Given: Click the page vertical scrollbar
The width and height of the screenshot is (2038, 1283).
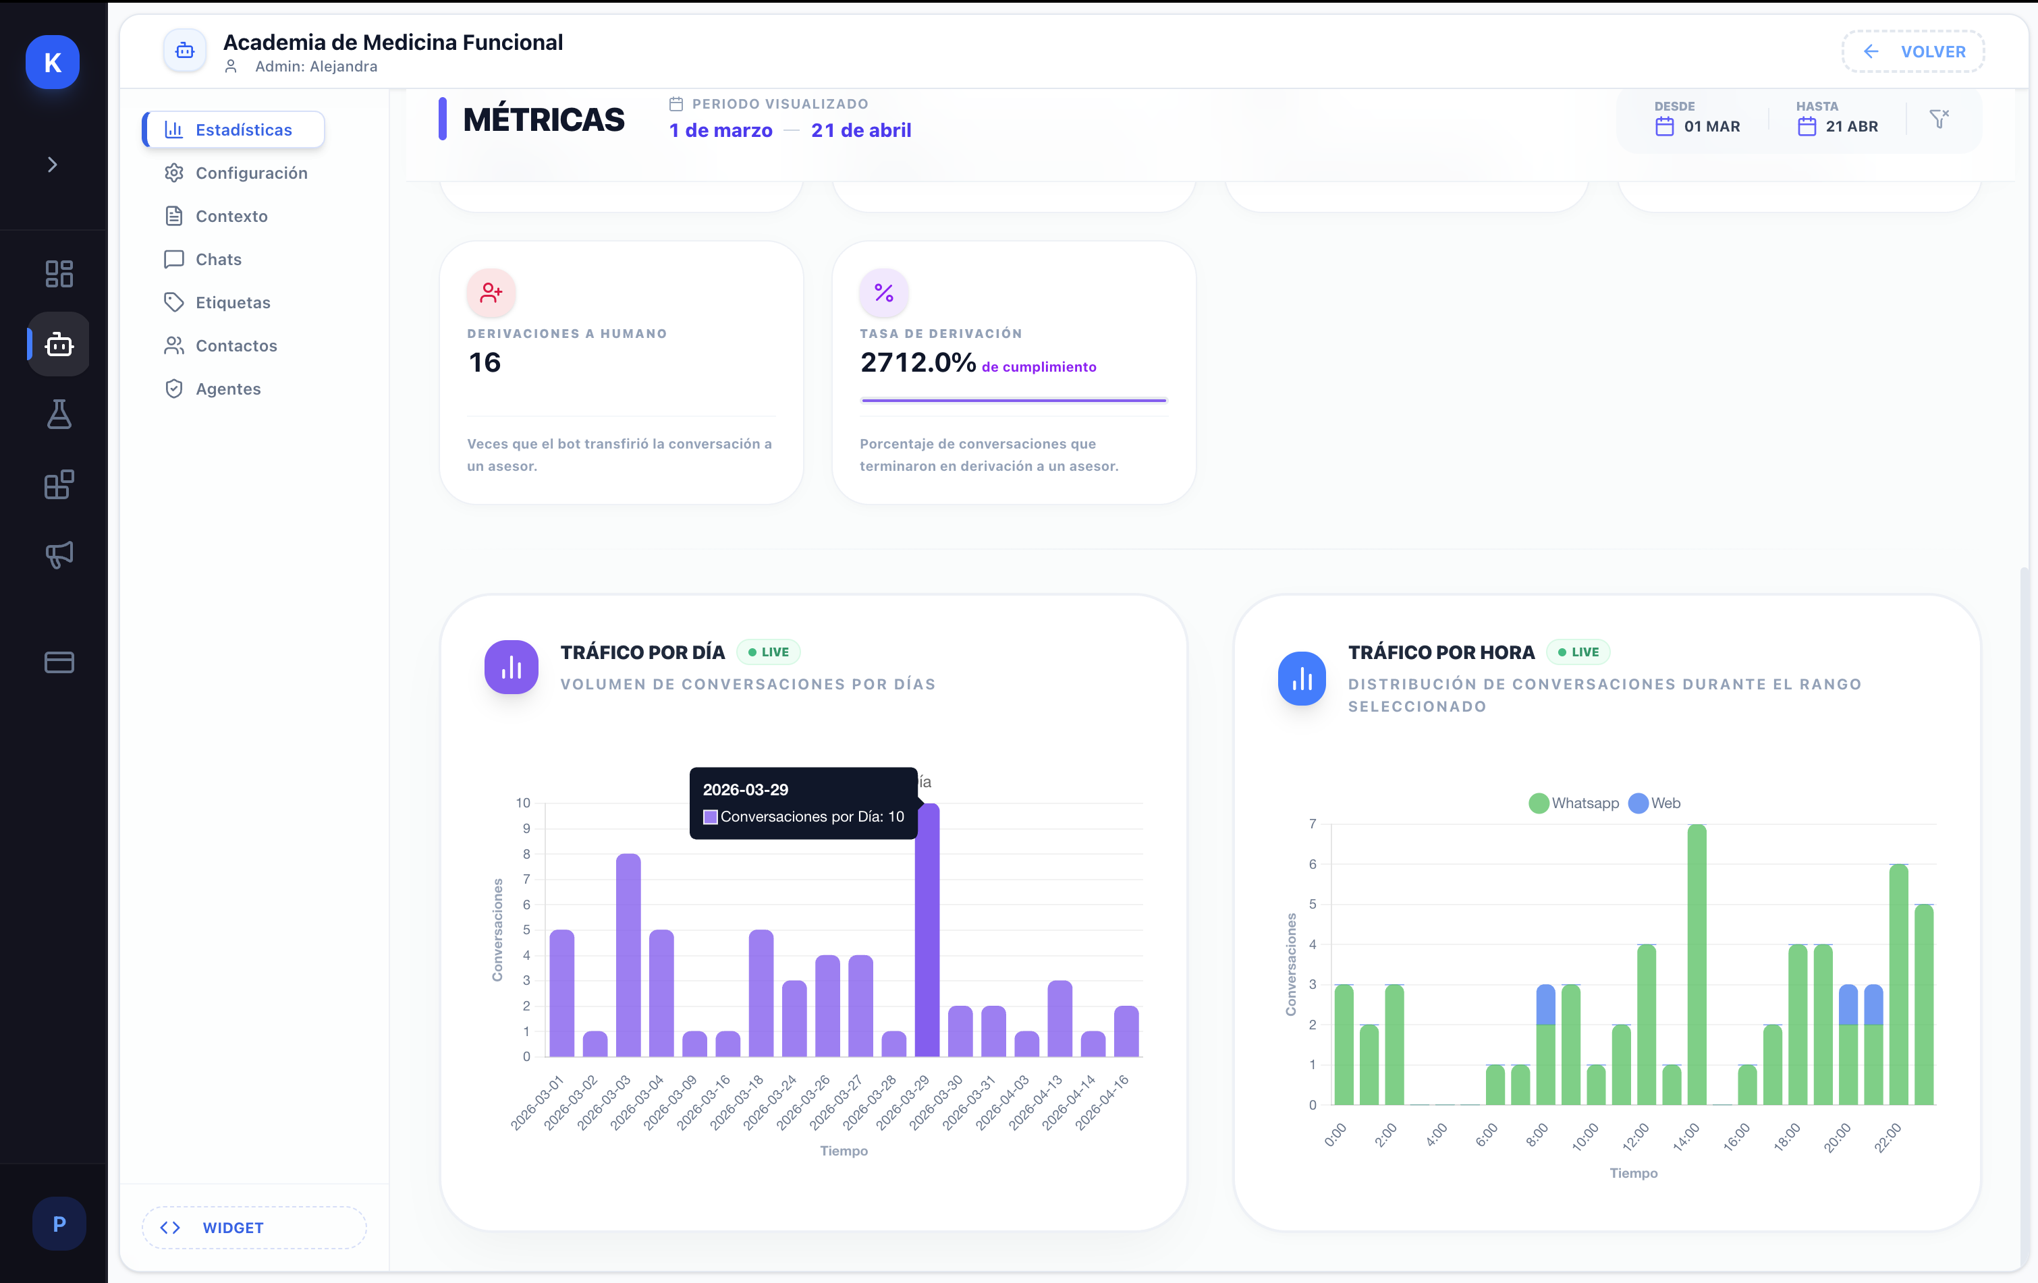Looking at the screenshot, I should point(2025,917).
